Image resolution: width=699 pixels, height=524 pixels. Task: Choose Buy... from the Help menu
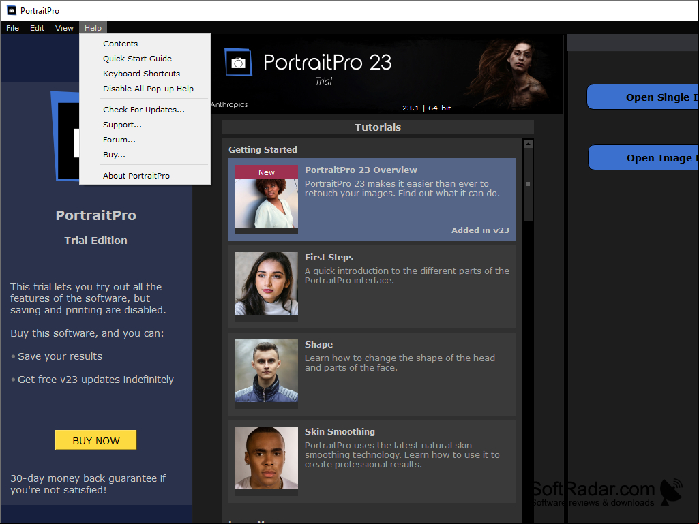pos(145,155)
